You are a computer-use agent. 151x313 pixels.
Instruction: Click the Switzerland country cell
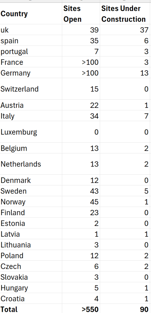tap(31, 89)
